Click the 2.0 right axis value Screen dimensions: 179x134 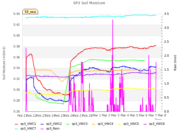pyautogui.click(x=166, y=56)
